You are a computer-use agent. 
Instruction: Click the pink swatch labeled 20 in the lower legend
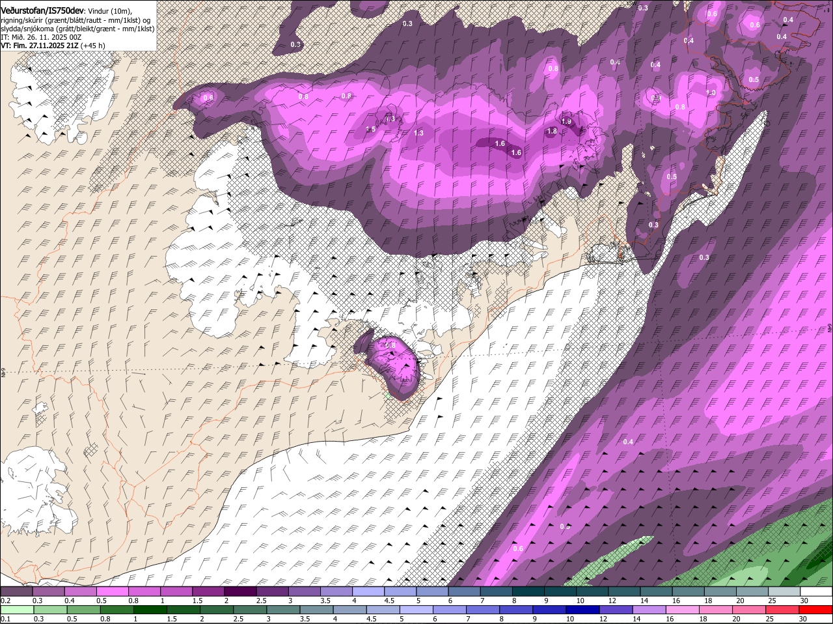pyautogui.click(x=749, y=610)
